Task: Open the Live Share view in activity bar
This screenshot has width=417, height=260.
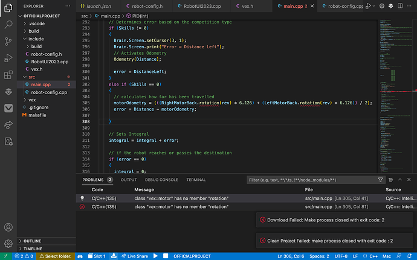Action: tap(8, 125)
